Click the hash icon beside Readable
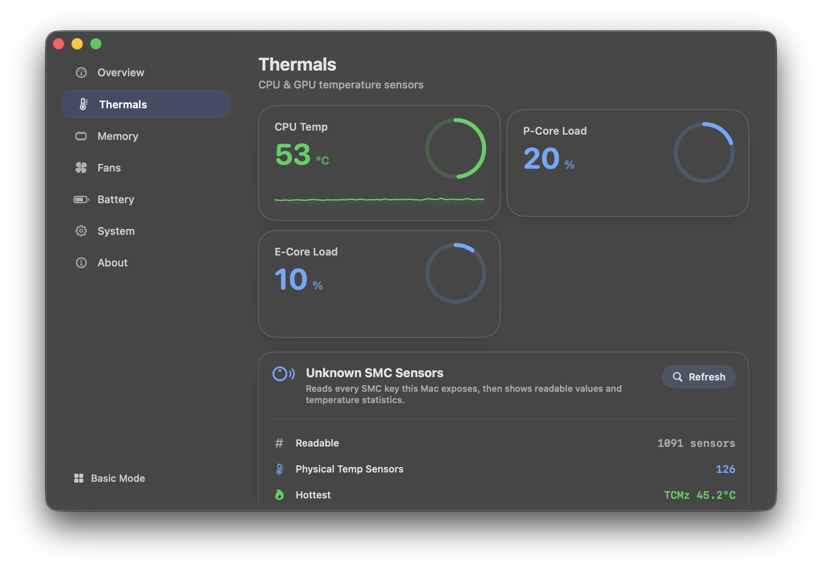The width and height of the screenshot is (822, 571). tap(279, 443)
